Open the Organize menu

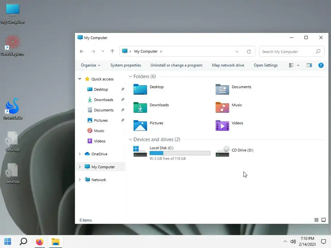pos(91,65)
